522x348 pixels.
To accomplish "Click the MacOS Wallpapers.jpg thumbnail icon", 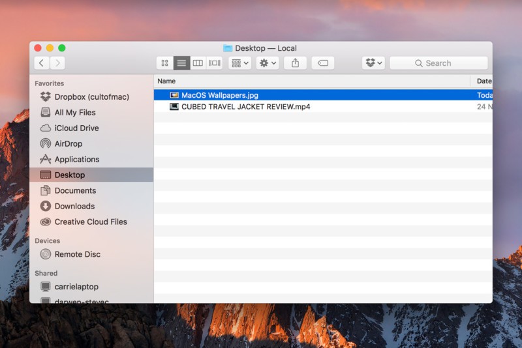I will coord(174,95).
